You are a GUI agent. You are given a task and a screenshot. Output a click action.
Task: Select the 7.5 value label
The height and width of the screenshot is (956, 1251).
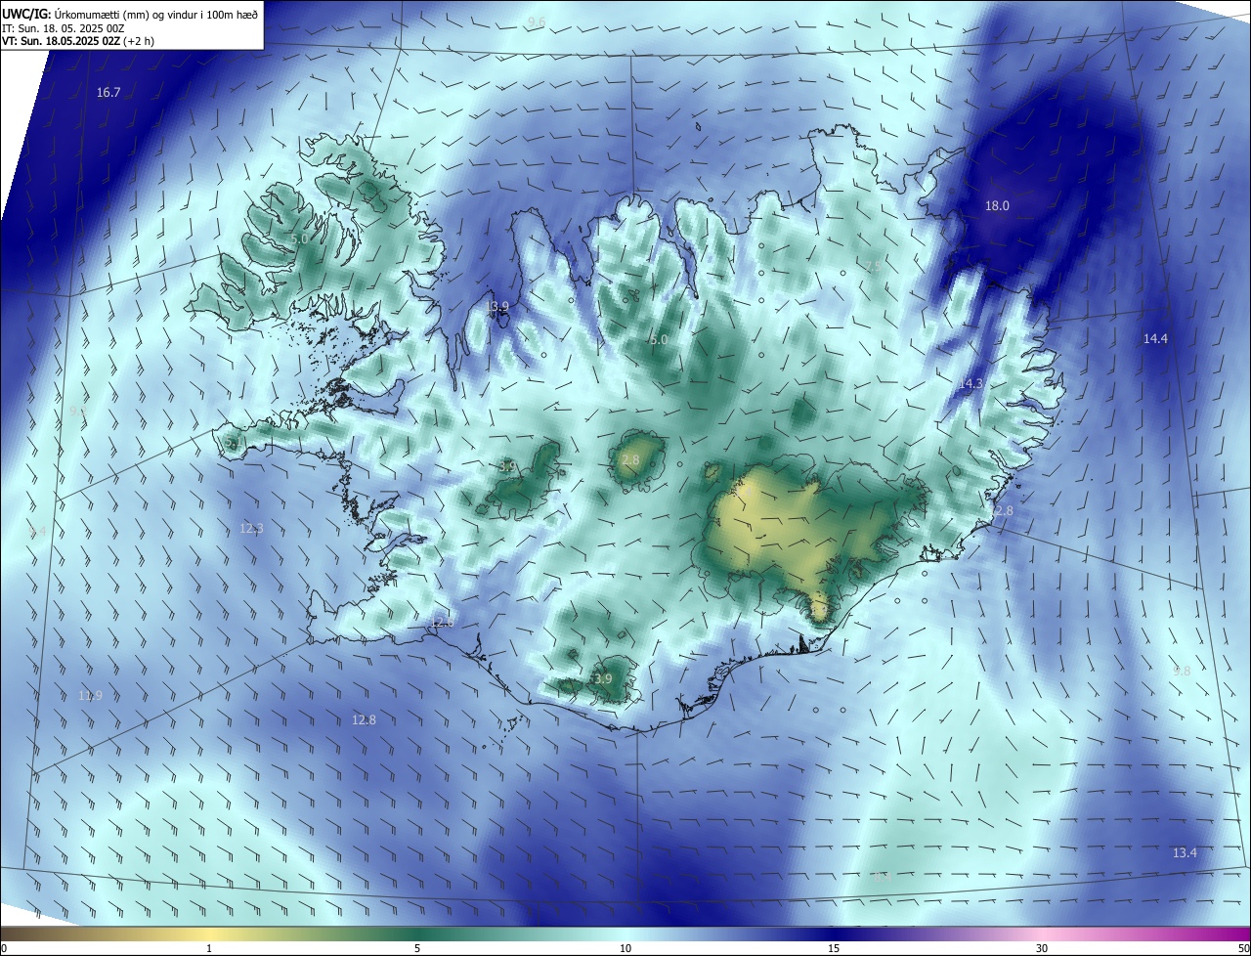pos(873,267)
